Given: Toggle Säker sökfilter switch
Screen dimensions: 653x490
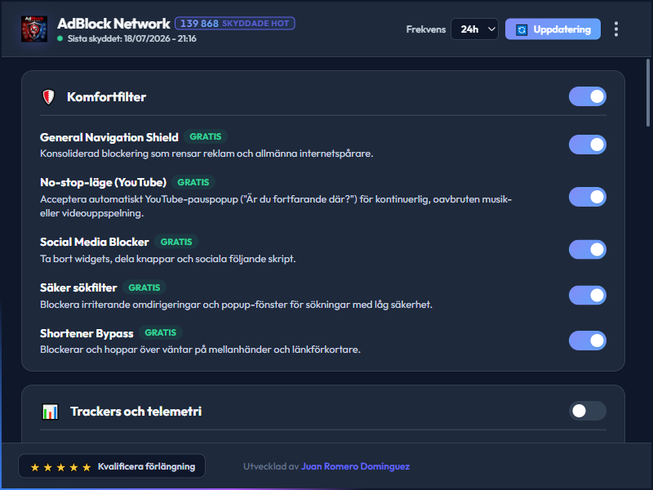Looking at the screenshot, I should pyautogui.click(x=587, y=295).
